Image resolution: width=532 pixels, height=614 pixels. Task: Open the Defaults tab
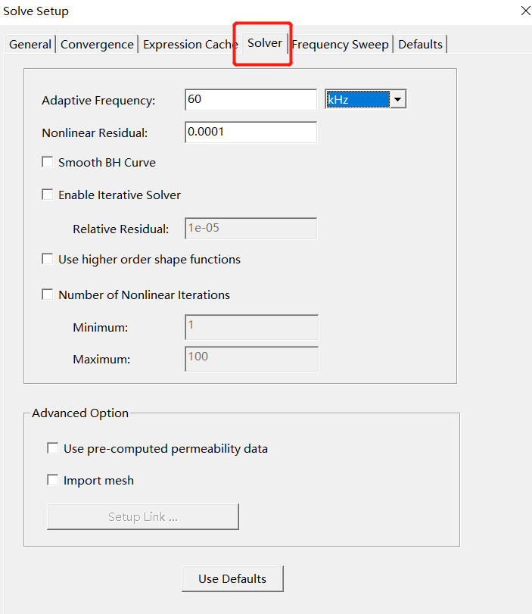[420, 45]
